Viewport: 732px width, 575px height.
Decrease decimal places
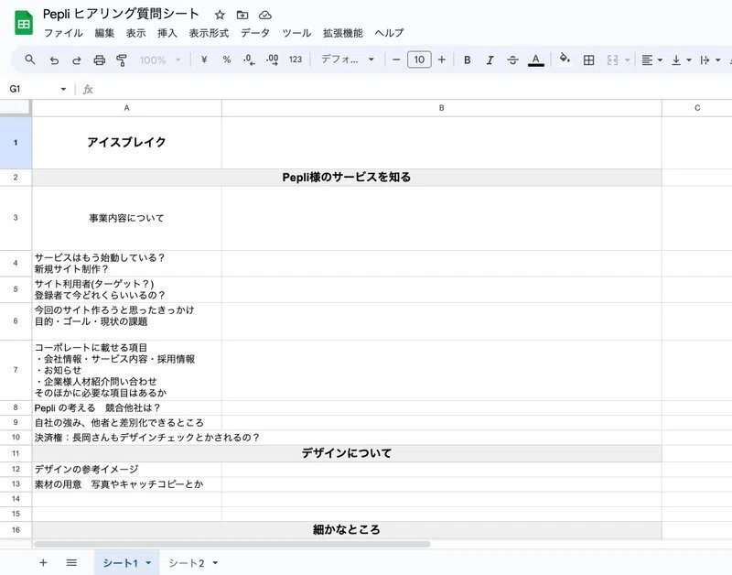coord(249,60)
